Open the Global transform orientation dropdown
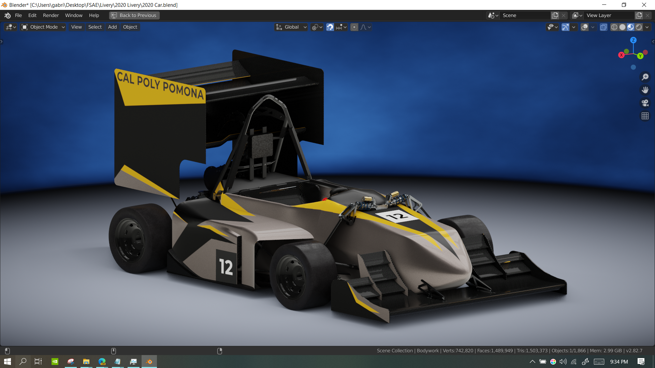This screenshot has height=368, width=655. click(291, 27)
